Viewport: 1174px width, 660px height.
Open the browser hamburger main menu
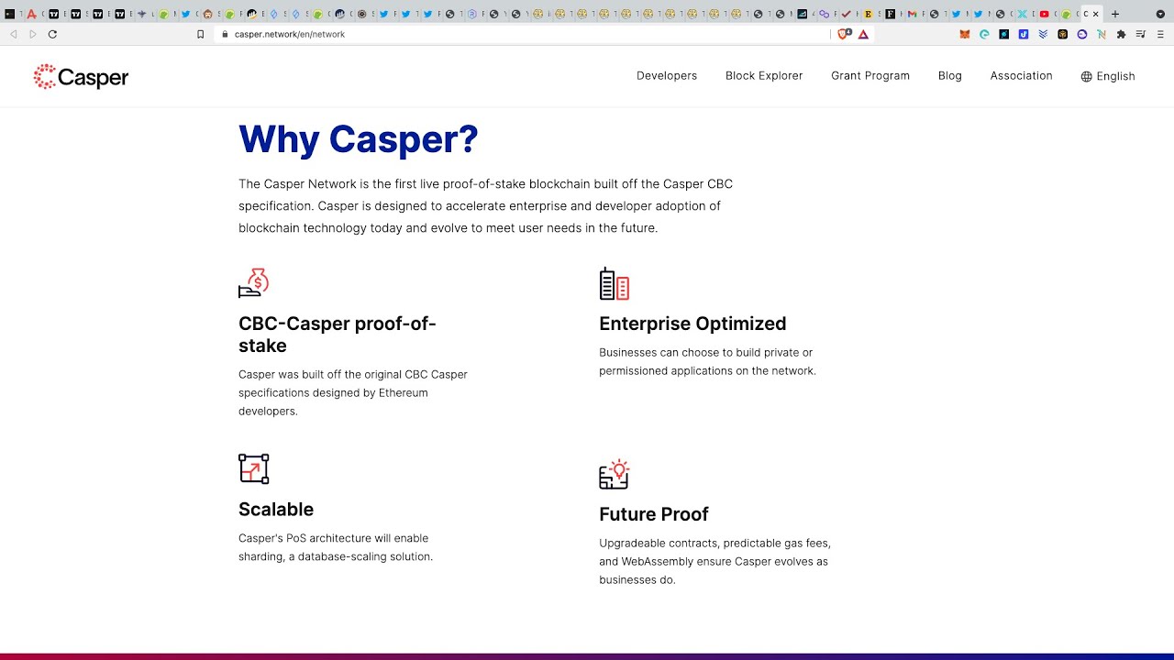1160,34
